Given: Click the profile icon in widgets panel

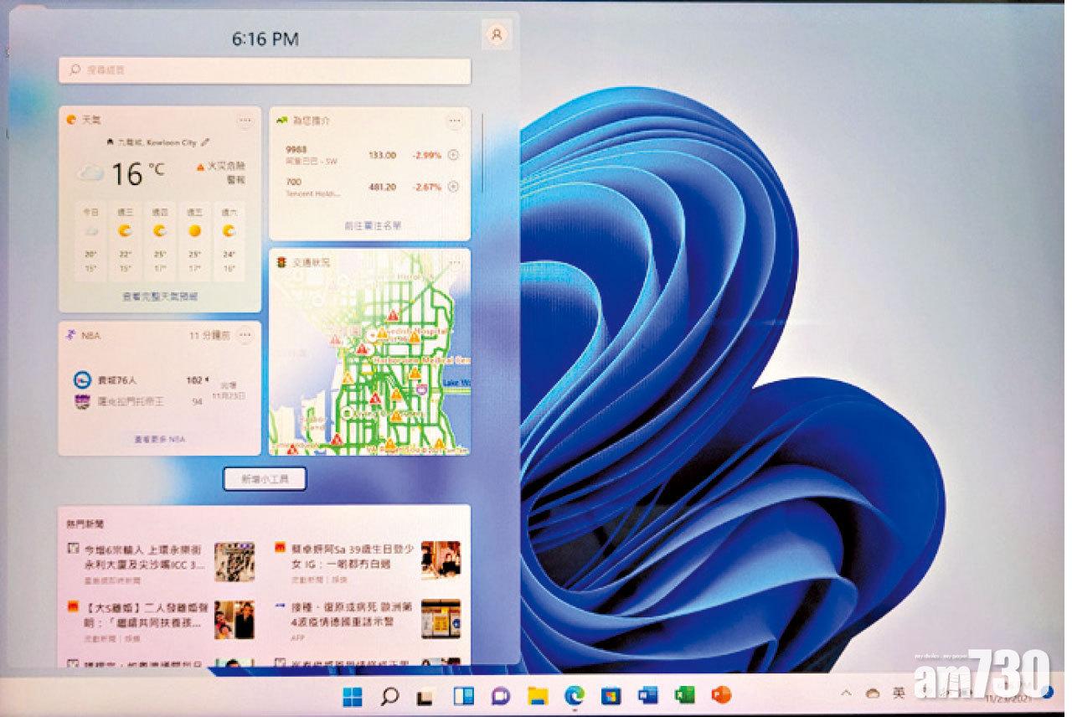Looking at the screenshot, I should (x=497, y=34).
